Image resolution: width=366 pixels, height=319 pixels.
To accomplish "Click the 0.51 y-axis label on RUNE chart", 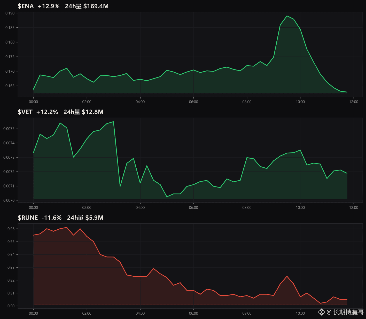I will coord(11,293).
